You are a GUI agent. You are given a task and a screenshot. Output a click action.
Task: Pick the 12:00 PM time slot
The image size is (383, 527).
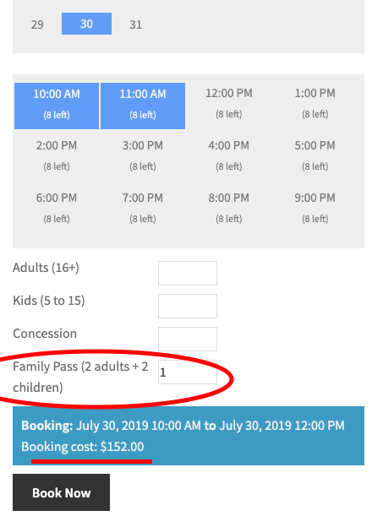point(229,104)
